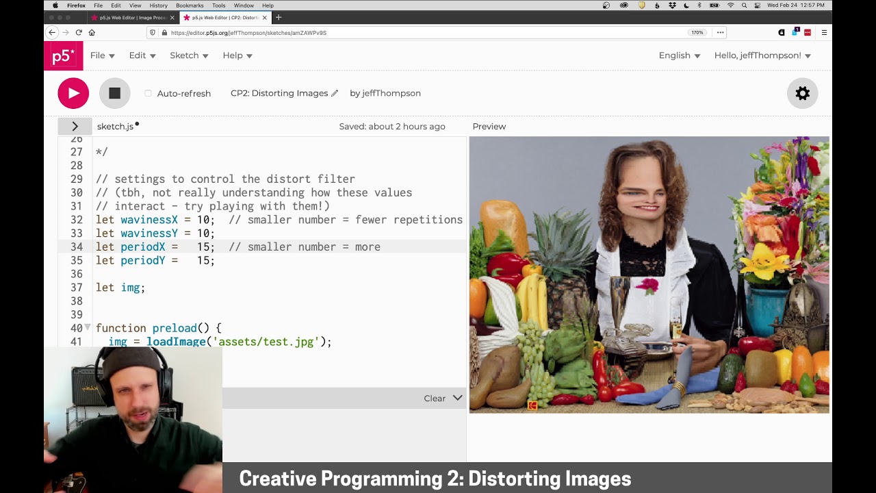
Task: Click the black G extension icon
Action: 782,32
